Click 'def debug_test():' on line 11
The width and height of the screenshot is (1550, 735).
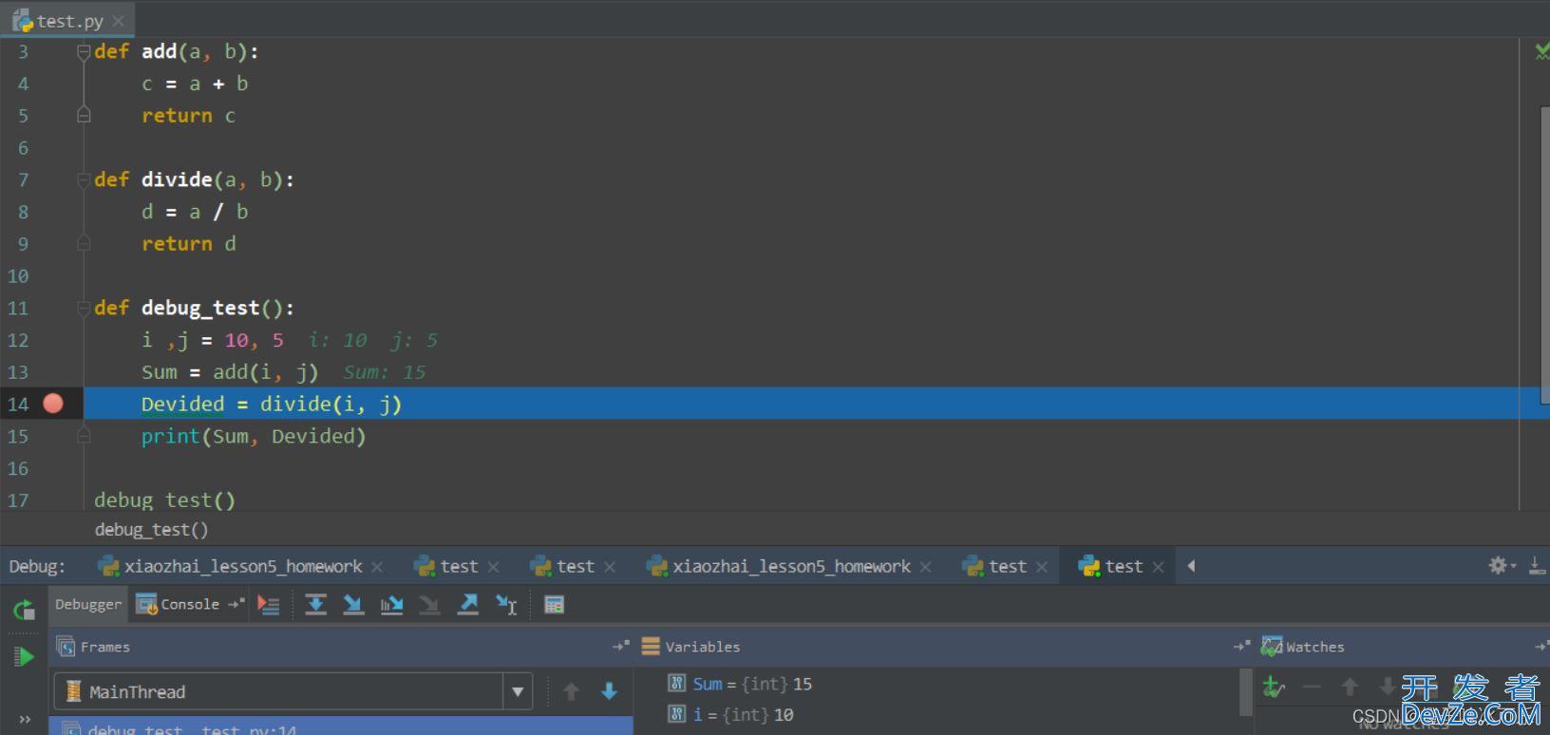194,308
